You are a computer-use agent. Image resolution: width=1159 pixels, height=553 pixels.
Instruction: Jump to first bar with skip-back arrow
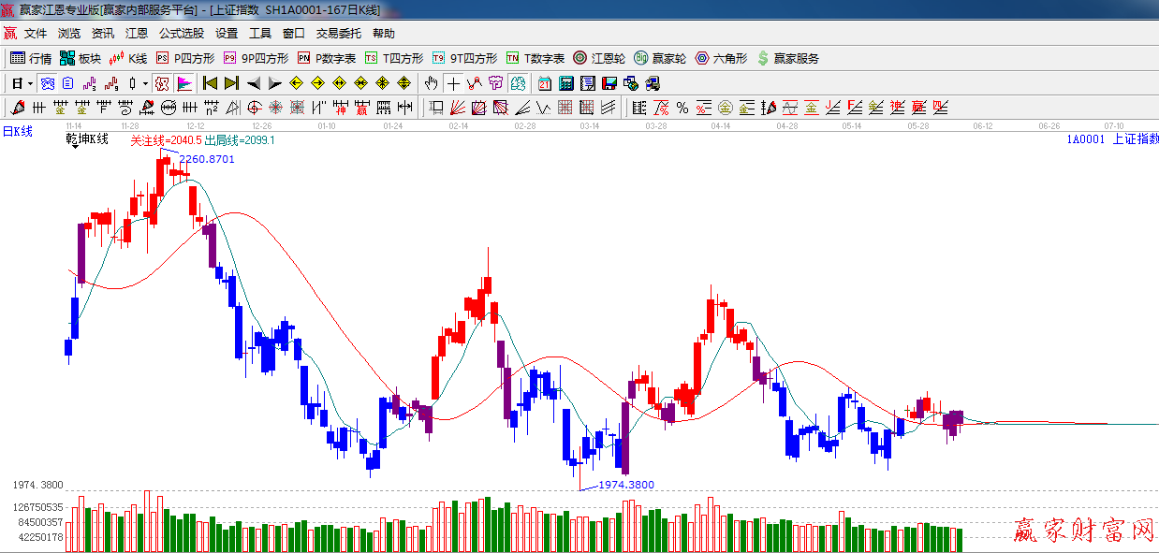pos(210,83)
